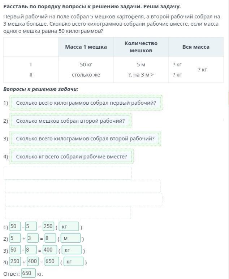Choose the card 'Сколько кг всего собрали рабочие вместе?'

click(72, 156)
